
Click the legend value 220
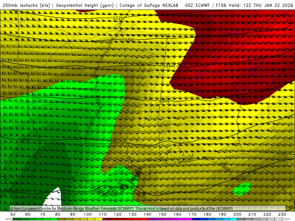[x=267, y=214]
